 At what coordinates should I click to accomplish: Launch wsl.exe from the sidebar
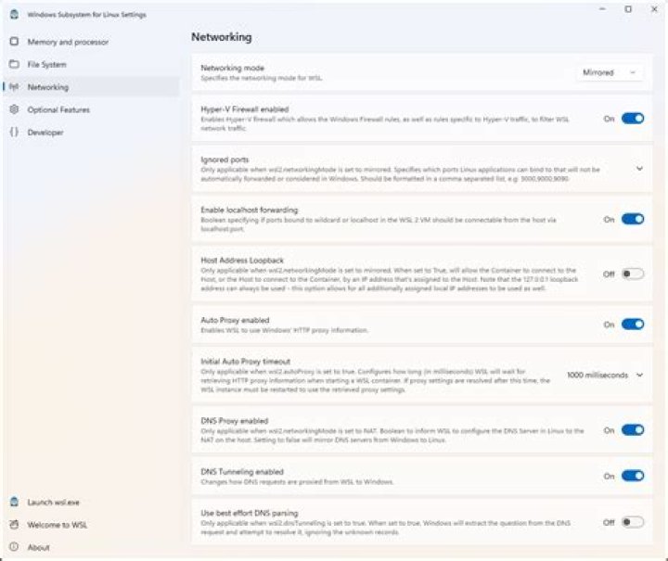pyautogui.click(x=54, y=502)
